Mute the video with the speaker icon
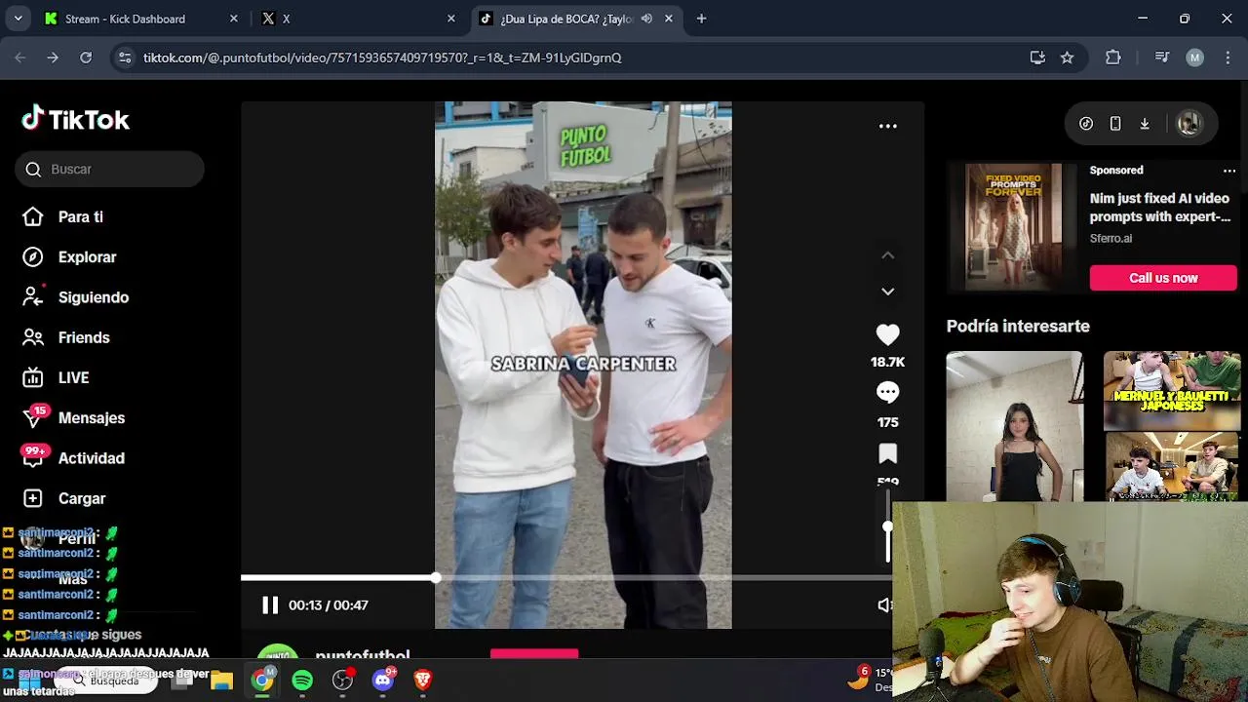 pos(883,605)
